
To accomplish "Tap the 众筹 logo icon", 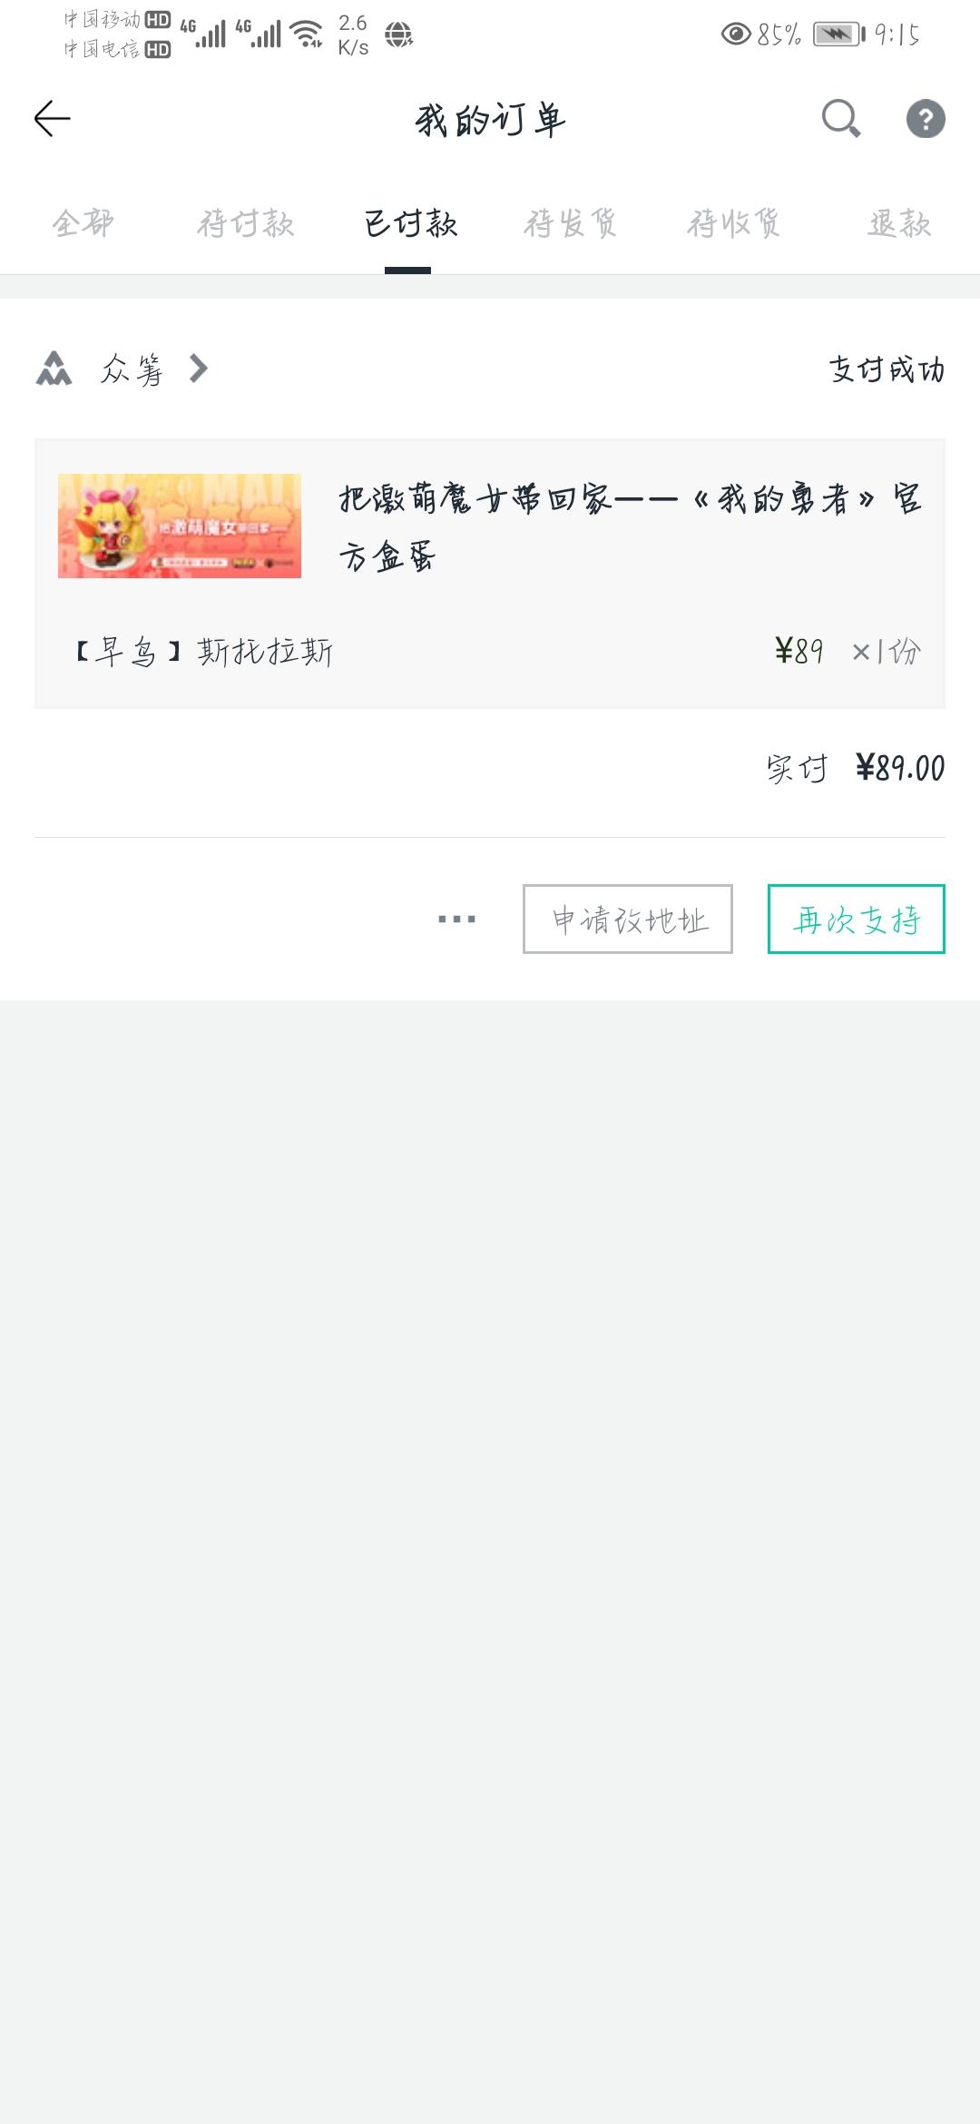I will coord(54,369).
